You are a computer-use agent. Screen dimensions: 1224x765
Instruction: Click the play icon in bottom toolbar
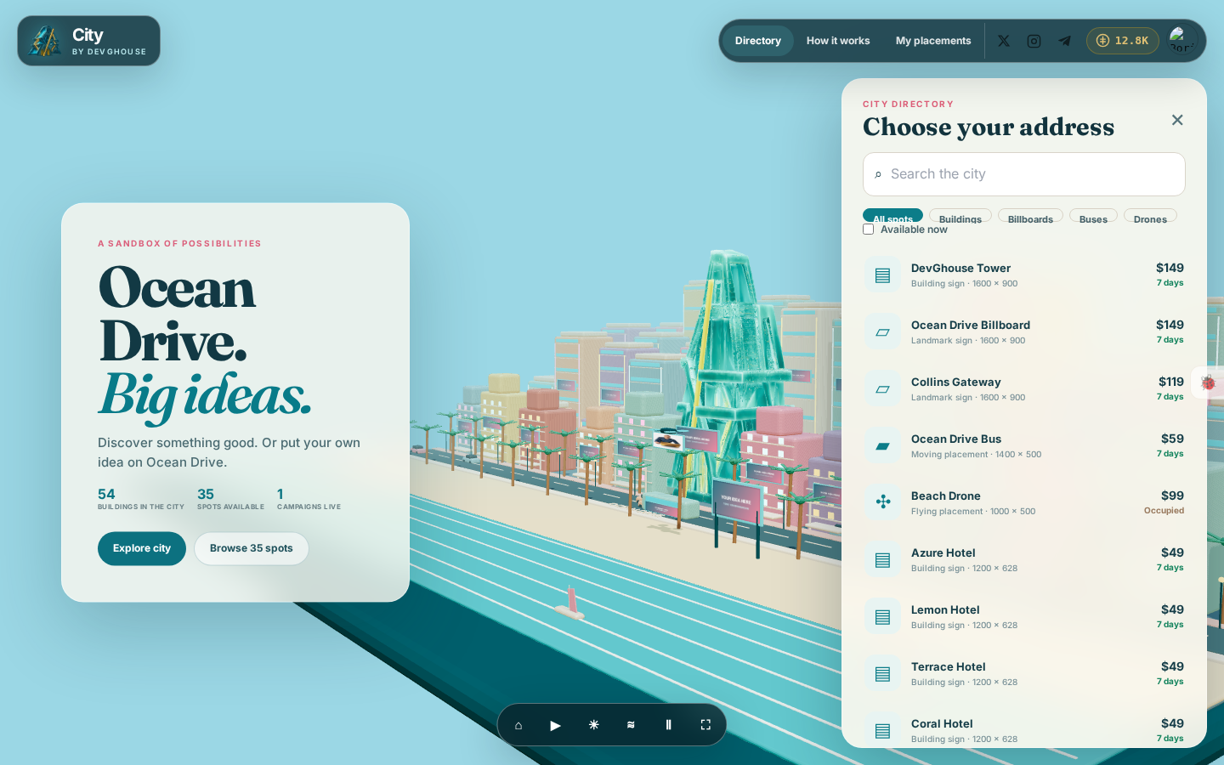[556, 725]
